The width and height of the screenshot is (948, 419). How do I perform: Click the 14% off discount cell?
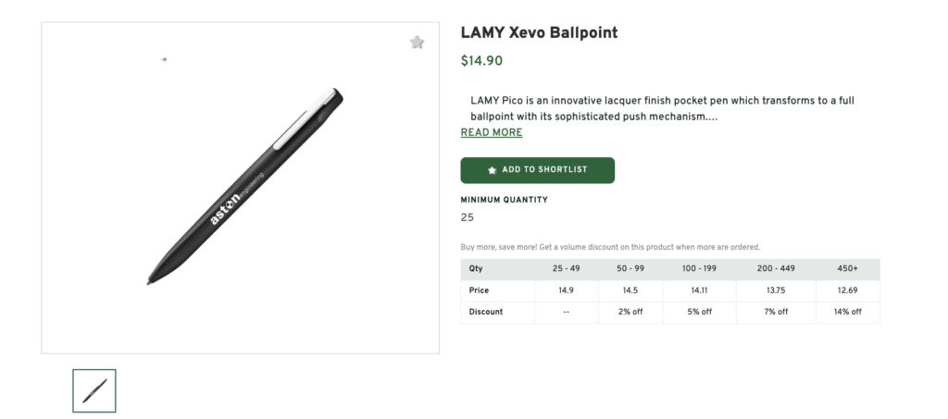[x=847, y=312]
